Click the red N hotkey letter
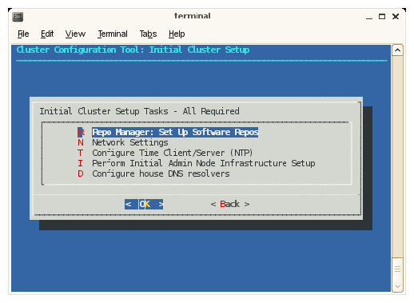This screenshot has width=414, height=303. coord(81,142)
